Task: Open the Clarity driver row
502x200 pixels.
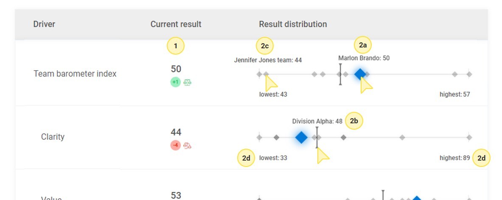Action: (x=53, y=137)
